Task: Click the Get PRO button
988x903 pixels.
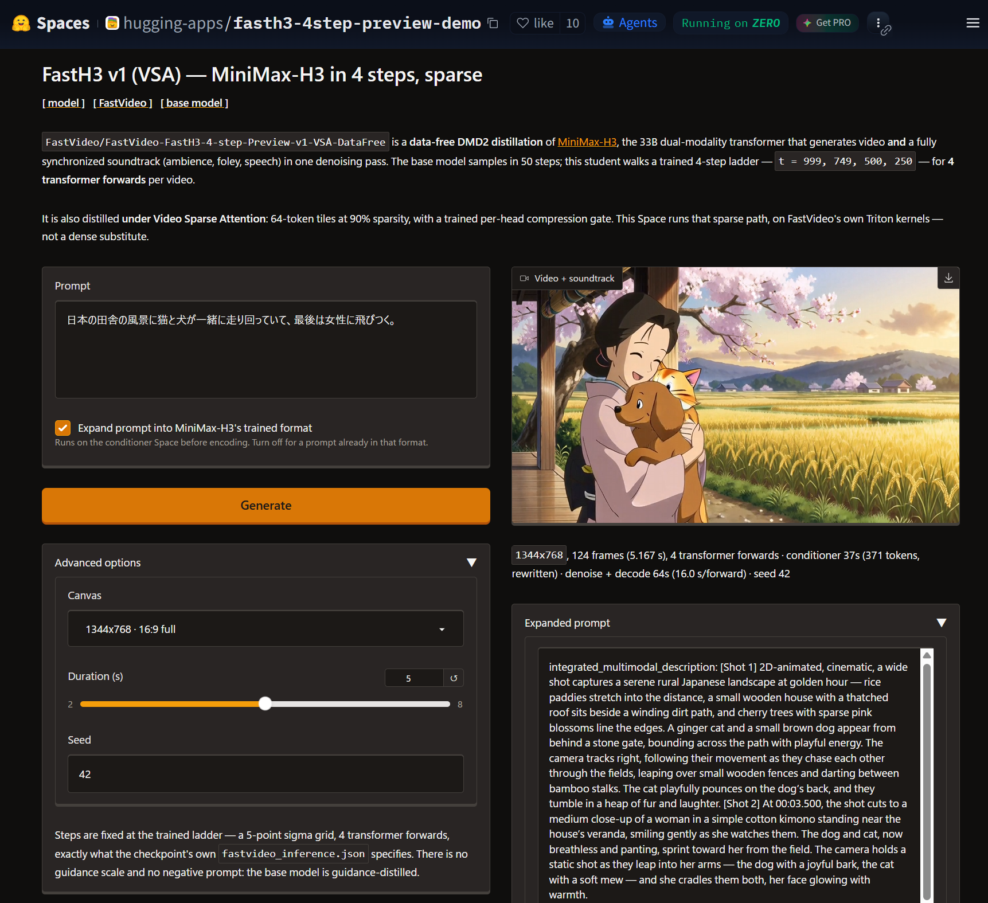Action: [x=827, y=23]
